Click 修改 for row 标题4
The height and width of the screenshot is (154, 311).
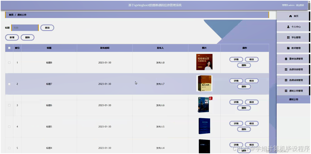[x=252, y=145]
